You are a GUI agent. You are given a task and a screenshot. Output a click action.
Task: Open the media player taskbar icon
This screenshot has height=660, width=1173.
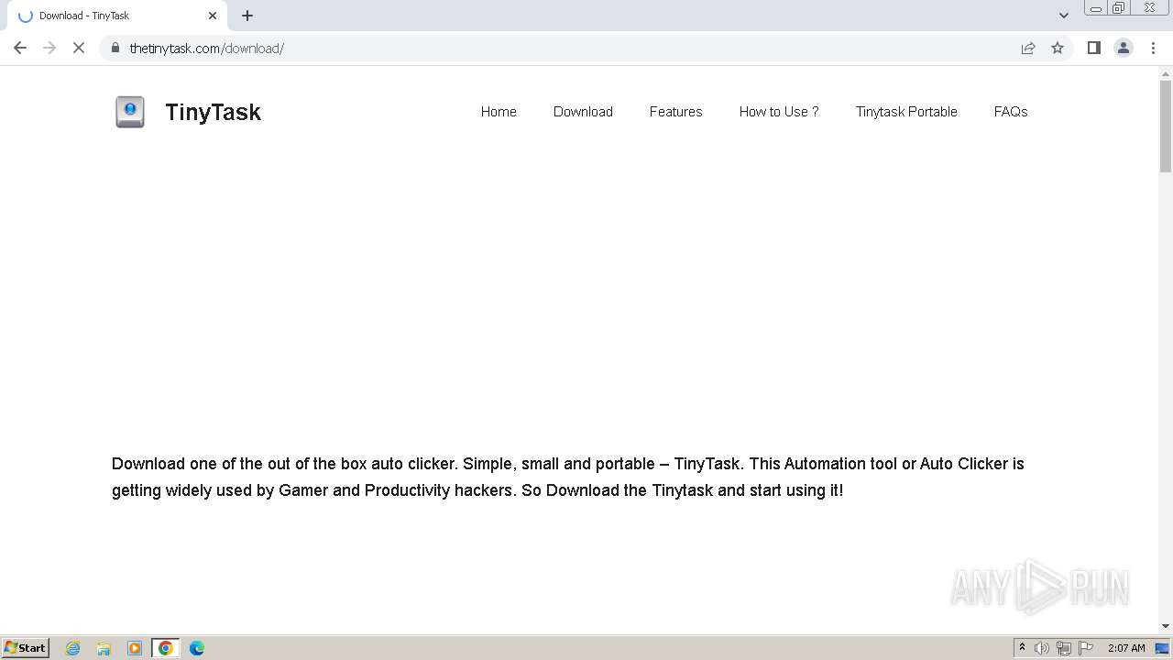tap(135, 648)
